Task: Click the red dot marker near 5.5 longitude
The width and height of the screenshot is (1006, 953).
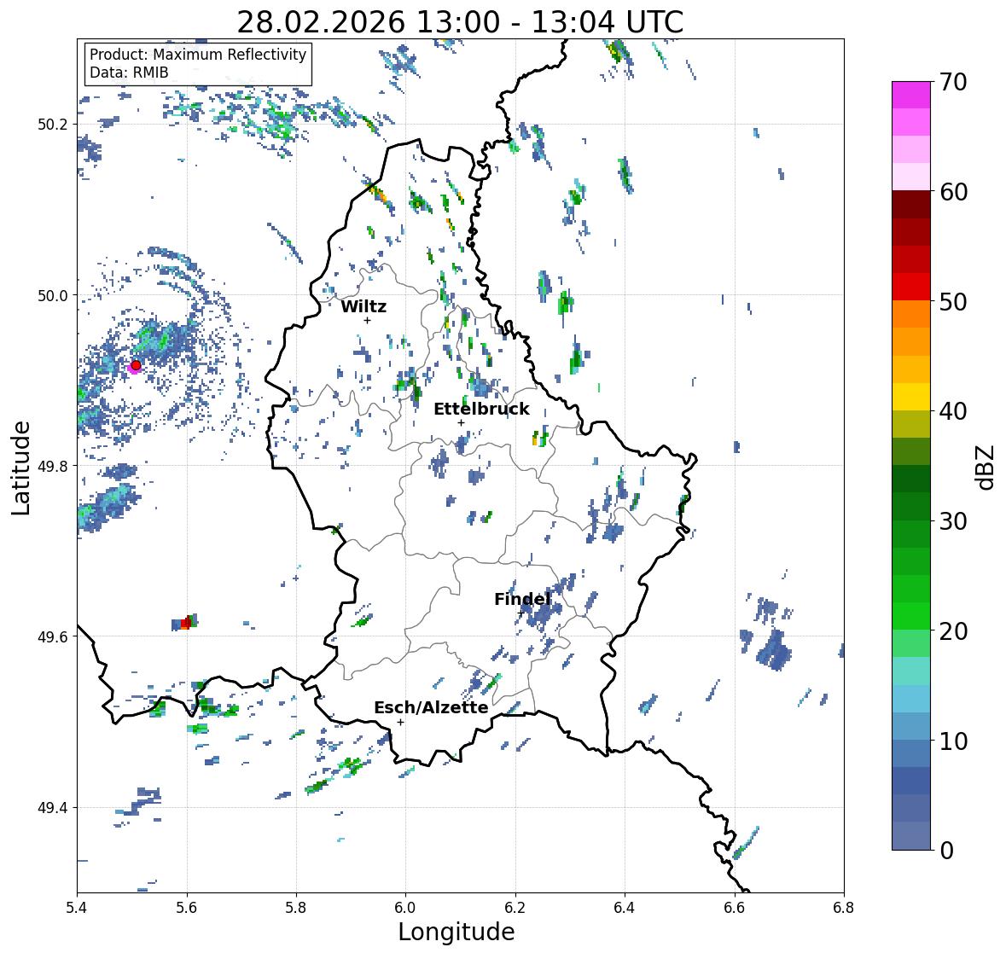Action: [x=136, y=365]
